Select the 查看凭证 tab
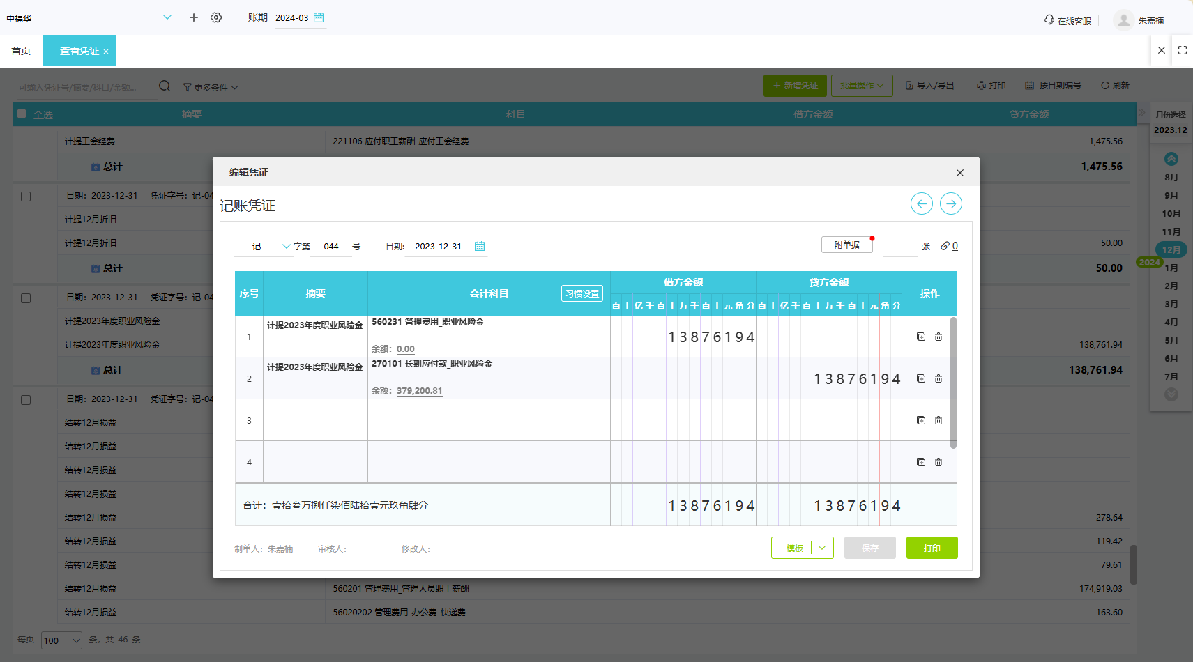The width and height of the screenshot is (1193, 662). click(x=79, y=51)
